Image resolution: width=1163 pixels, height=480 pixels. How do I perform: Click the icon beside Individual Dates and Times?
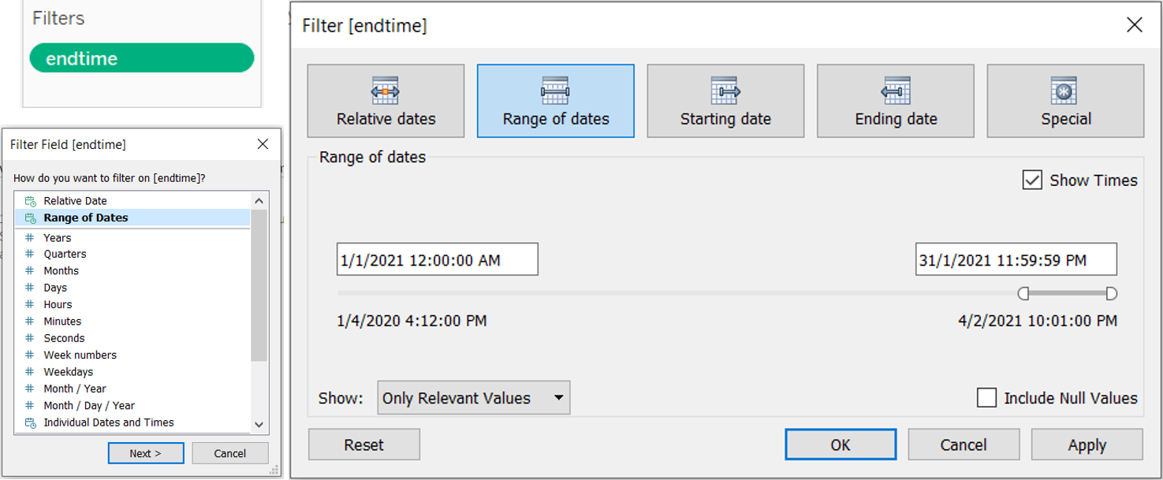[x=31, y=422]
